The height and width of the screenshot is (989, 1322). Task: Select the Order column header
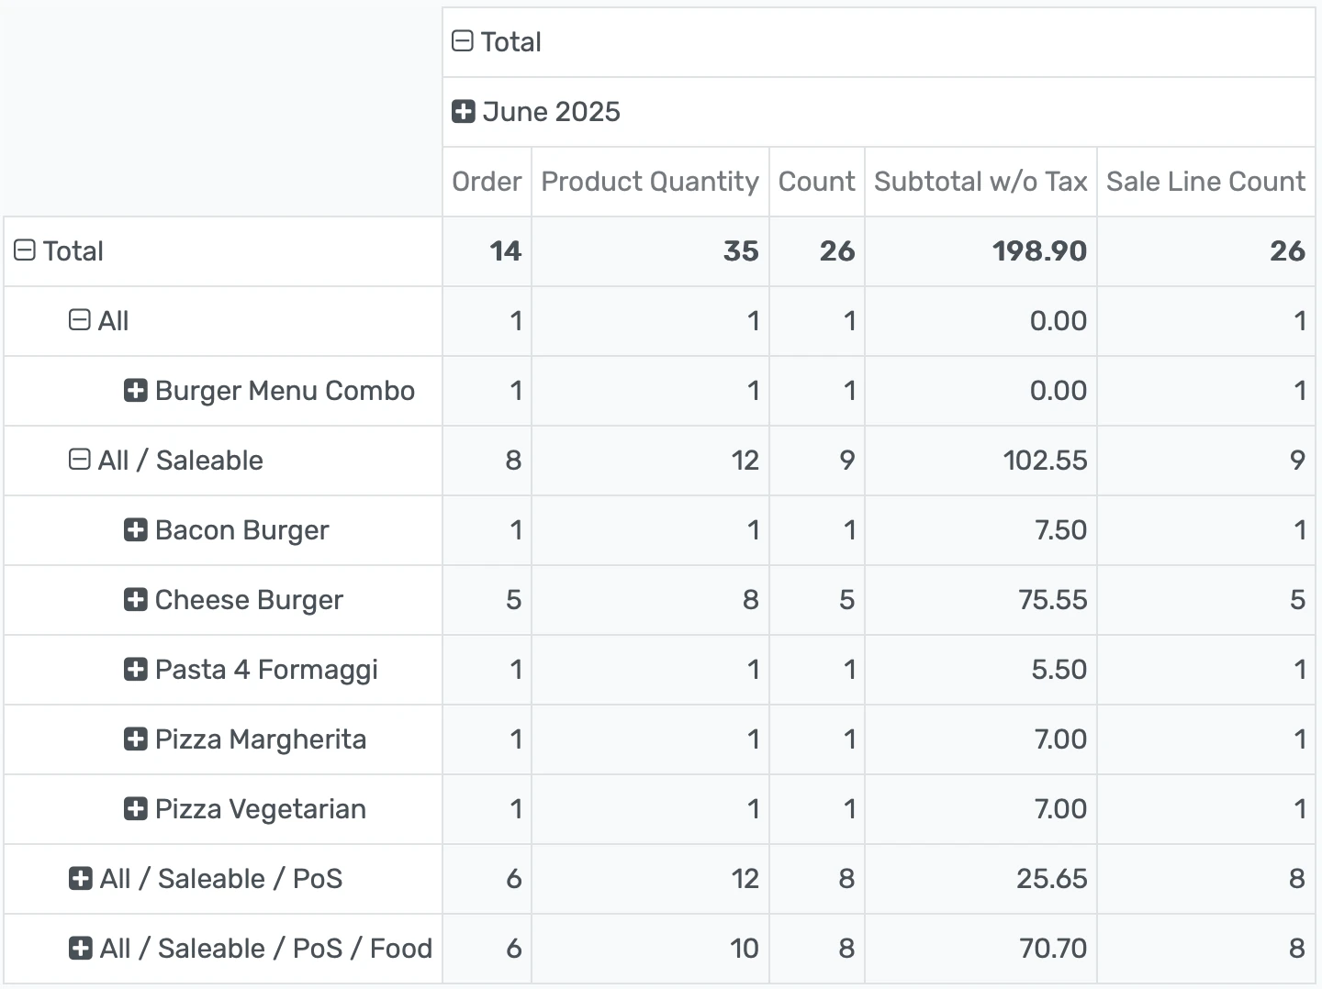click(x=487, y=182)
